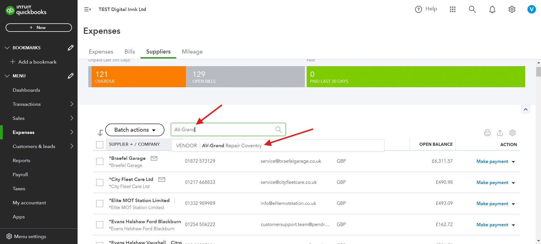Filter by 129 Open Bills grey bar
This screenshot has height=244, width=541.
pyautogui.click(x=245, y=77)
